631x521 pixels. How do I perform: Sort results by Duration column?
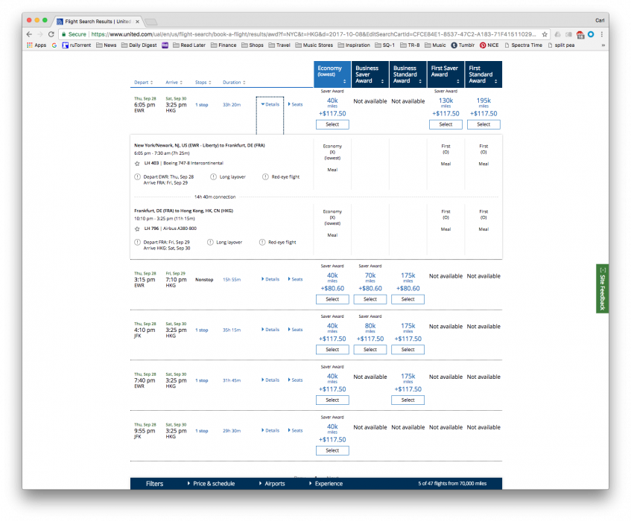pyautogui.click(x=232, y=83)
